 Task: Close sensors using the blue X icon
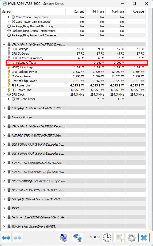(144, 238)
